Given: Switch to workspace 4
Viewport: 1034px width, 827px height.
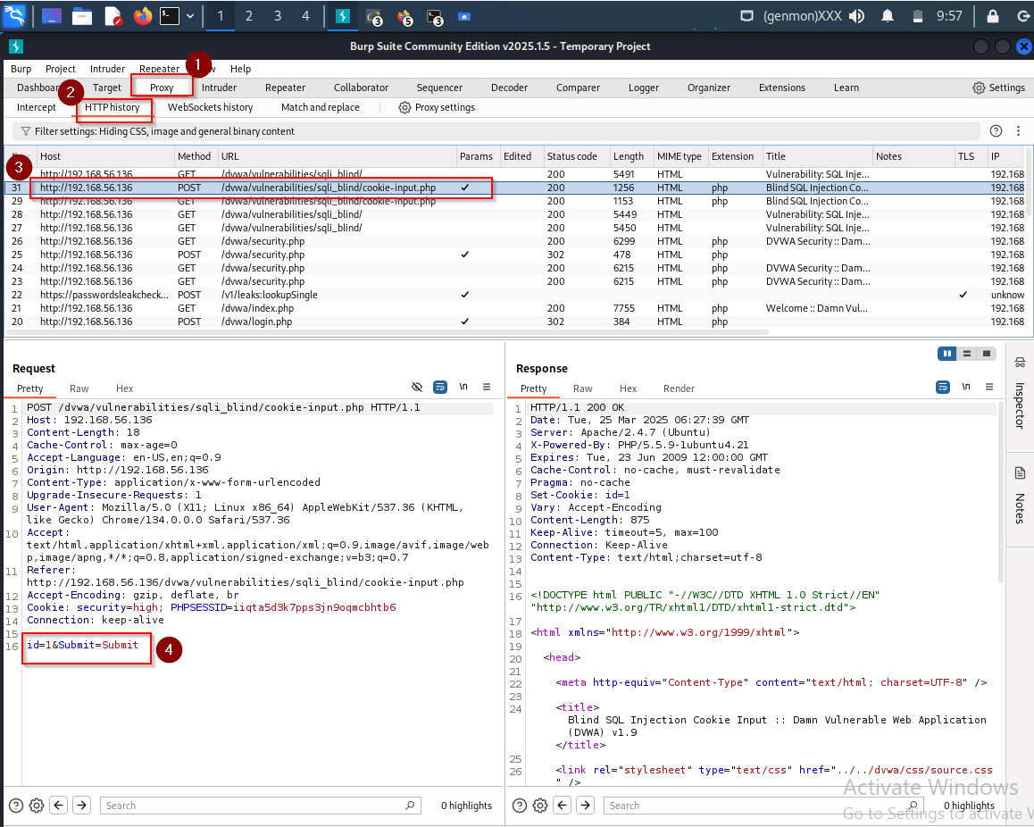Looking at the screenshot, I should 305,16.
